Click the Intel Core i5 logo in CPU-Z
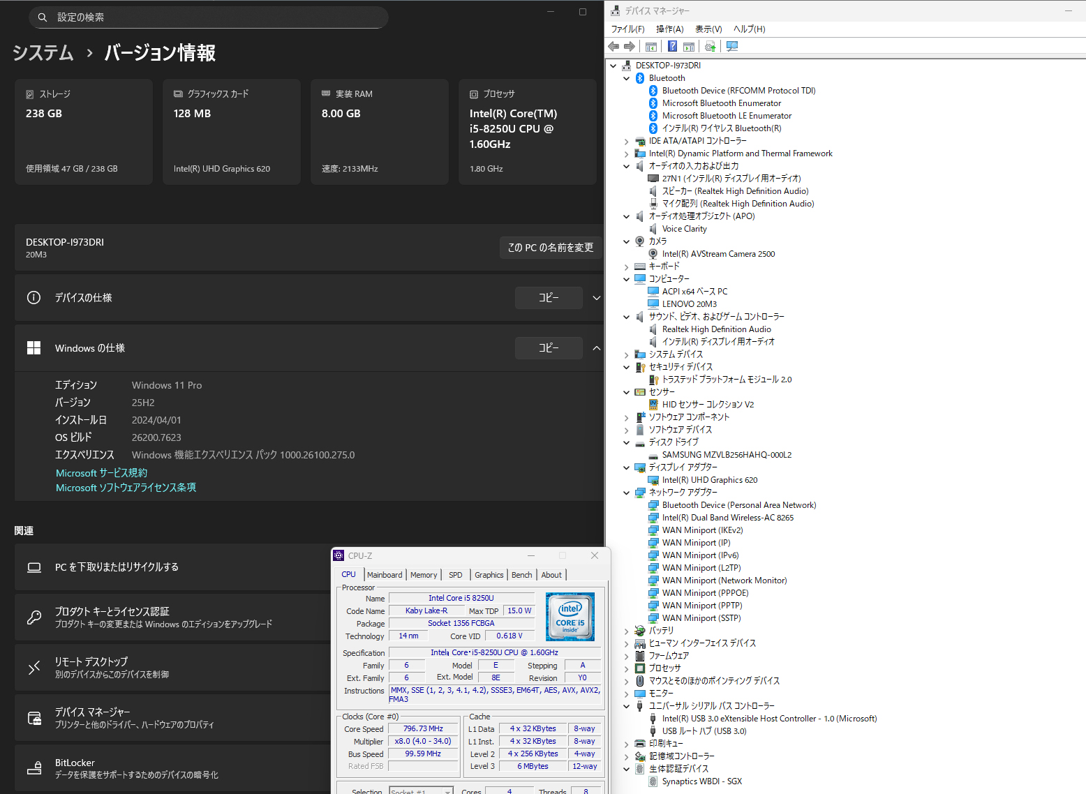Viewport: 1086px width, 794px height. tap(570, 616)
